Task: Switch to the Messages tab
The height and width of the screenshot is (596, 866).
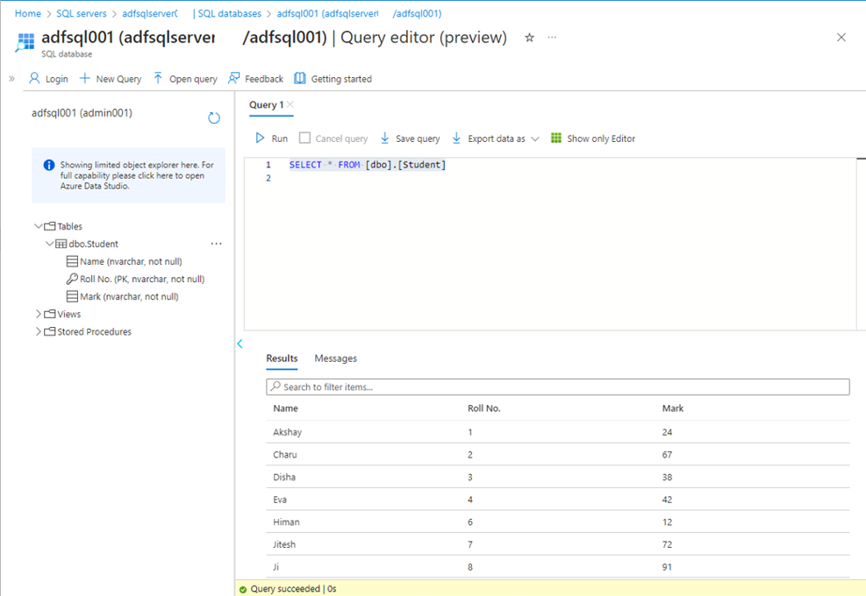Action: (335, 358)
